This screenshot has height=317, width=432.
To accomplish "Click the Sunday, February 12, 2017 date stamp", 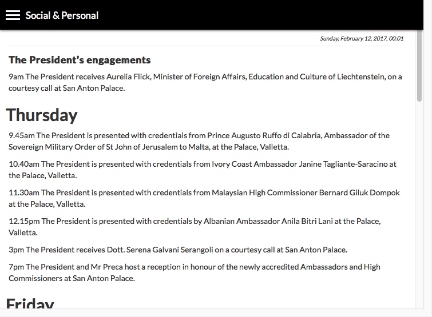I will [362, 38].
